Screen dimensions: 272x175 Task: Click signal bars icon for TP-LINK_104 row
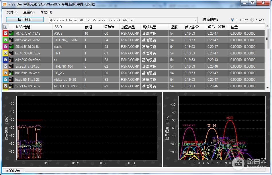point(11,66)
